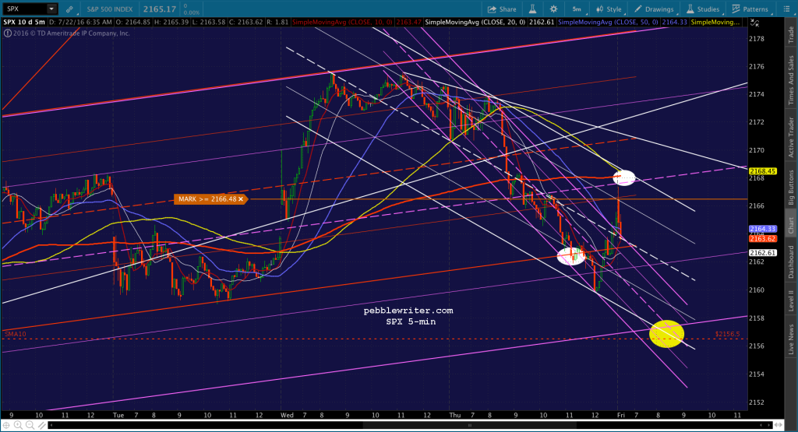Click the MARK >= 2166.48 alert tag
Screen dimensions: 798x432
210,199
